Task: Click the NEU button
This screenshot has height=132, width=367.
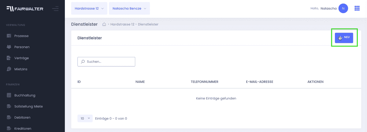Action: click(344, 37)
